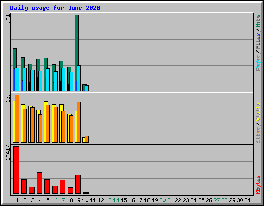
Task: Click the chart title 'Daily usage for June 2026'
Action: pyautogui.click(x=55, y=8)
